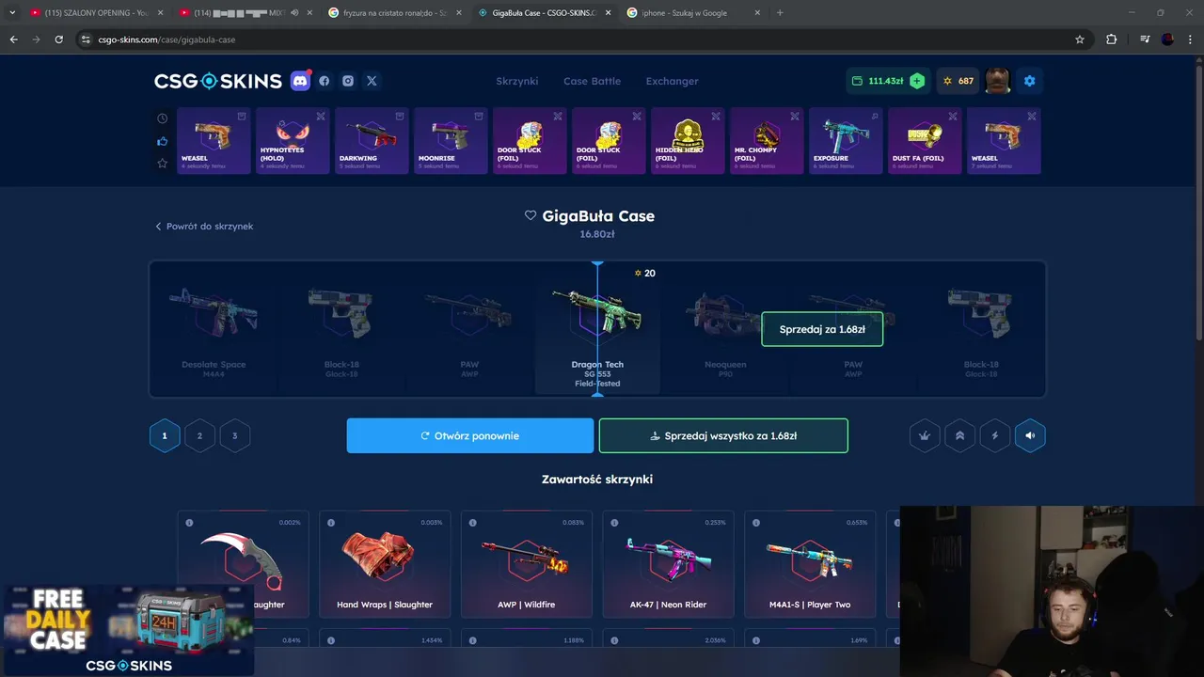The image size is (1204, 677).
Task: Click info icon on Hand Wraps Slaughter card
Action: [331, 523]
